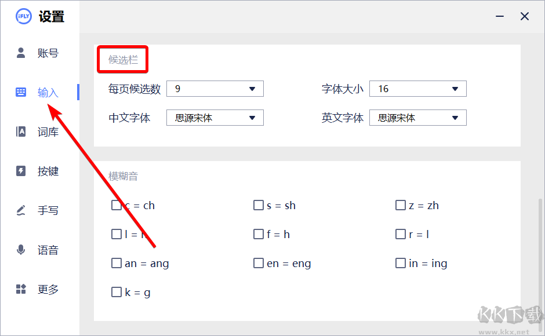Viewport: 545px width, 336px height.
Task: Open the 语音 voice input icon
Action: 21,250
